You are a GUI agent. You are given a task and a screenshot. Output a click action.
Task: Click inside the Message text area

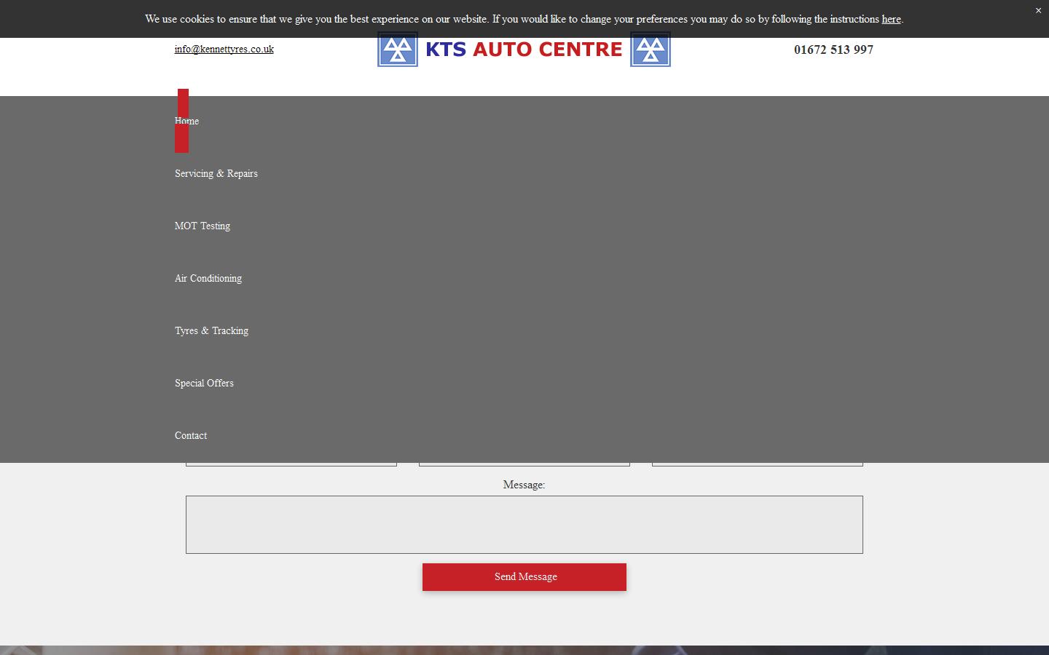[x=524, y=524]
